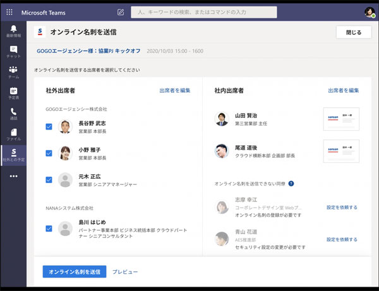379x291 pixels.
Task: Select the 社外との予定 Sansan app icon
Action: pyautogui.click(x=13, y=155)
